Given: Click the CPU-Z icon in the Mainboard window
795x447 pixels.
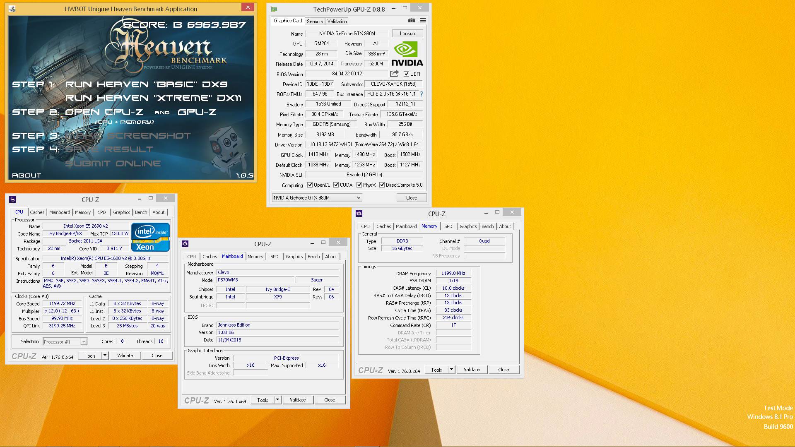Looking at the screenshot, I should point(185,244).
